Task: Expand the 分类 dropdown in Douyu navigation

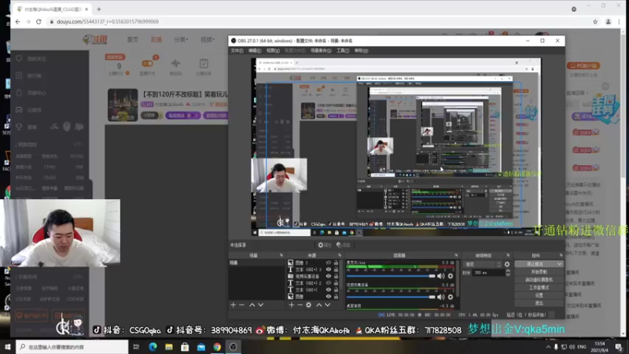Action: [x=181, y=40]
